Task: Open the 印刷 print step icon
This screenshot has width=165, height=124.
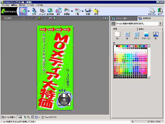Action: (x=88, y=11)
